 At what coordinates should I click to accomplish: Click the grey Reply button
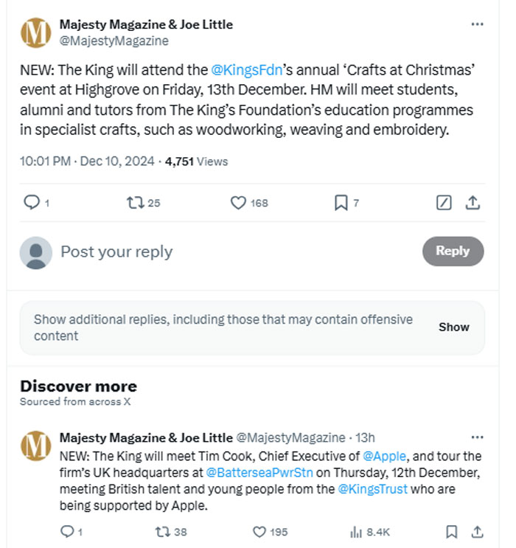453,251
